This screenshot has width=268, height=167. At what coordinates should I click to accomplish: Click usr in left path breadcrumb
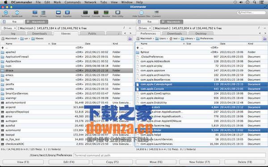coord(24,39)
